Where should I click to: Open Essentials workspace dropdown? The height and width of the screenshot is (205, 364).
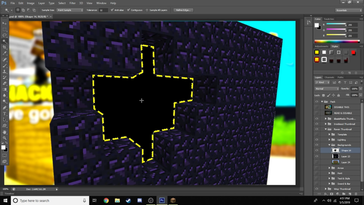coord(349,10)
